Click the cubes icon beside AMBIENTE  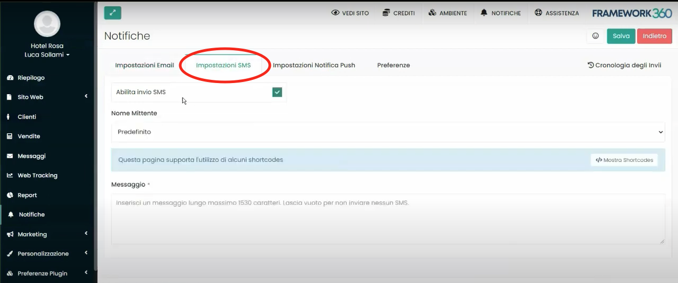point(432,13)
